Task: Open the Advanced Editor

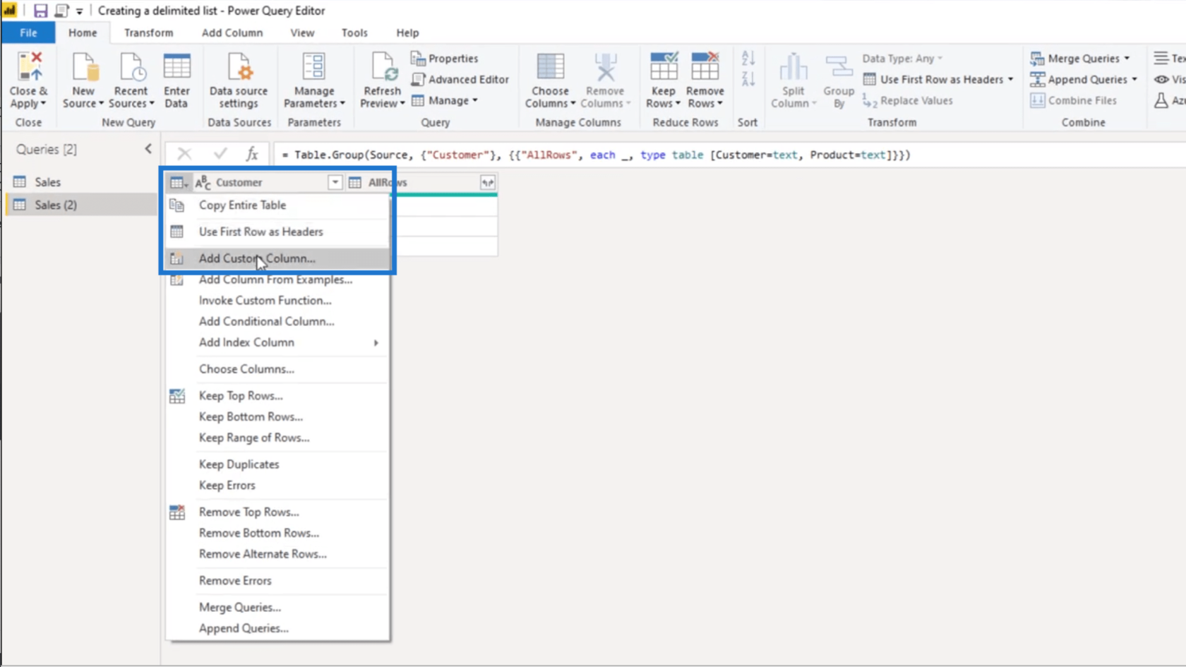Action: point(460,80)
